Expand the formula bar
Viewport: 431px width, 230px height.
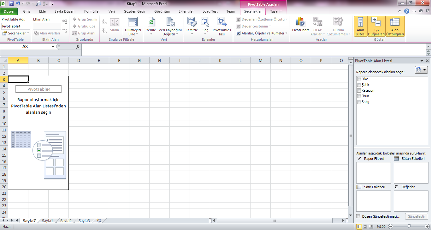(x=428, y=46)
